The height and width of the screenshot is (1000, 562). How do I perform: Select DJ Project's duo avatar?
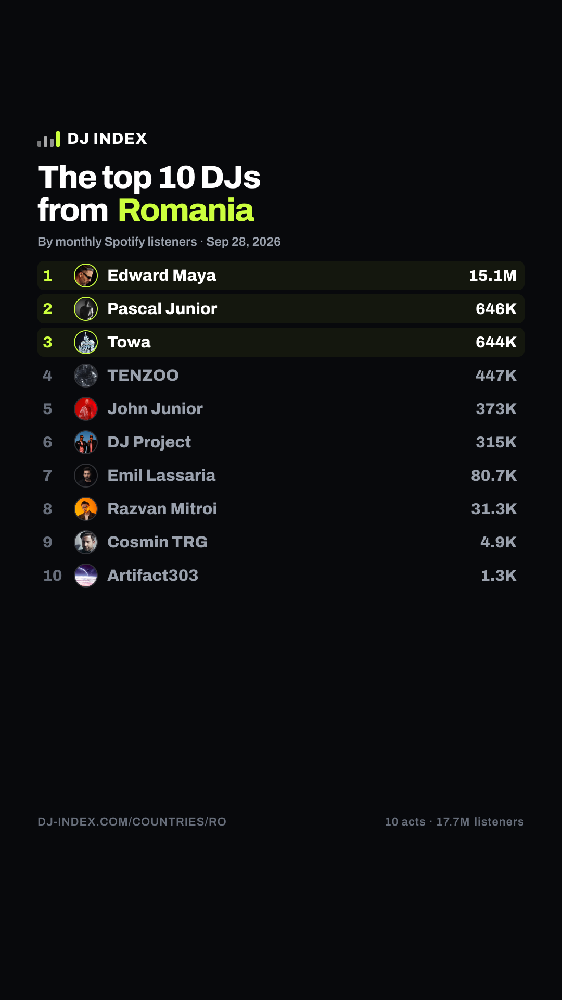point(86,442)
